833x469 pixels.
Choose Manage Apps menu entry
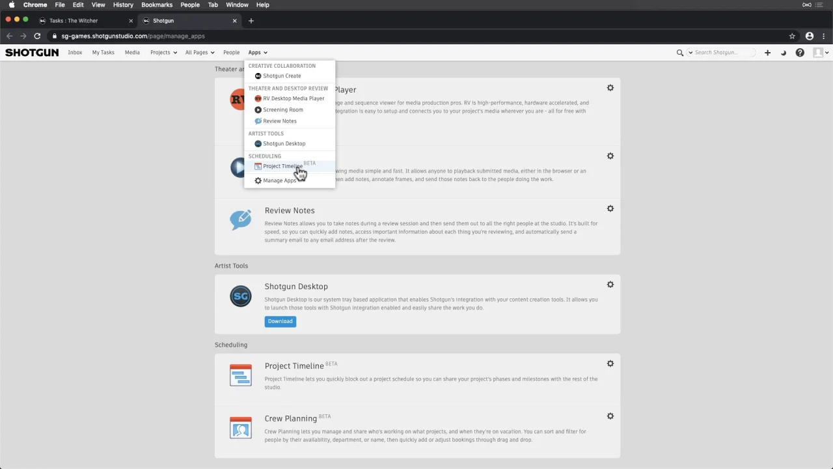click(280, 180)
